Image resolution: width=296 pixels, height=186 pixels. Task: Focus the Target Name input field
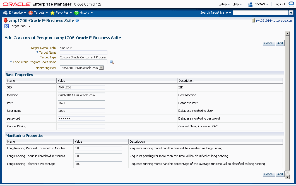84,53
